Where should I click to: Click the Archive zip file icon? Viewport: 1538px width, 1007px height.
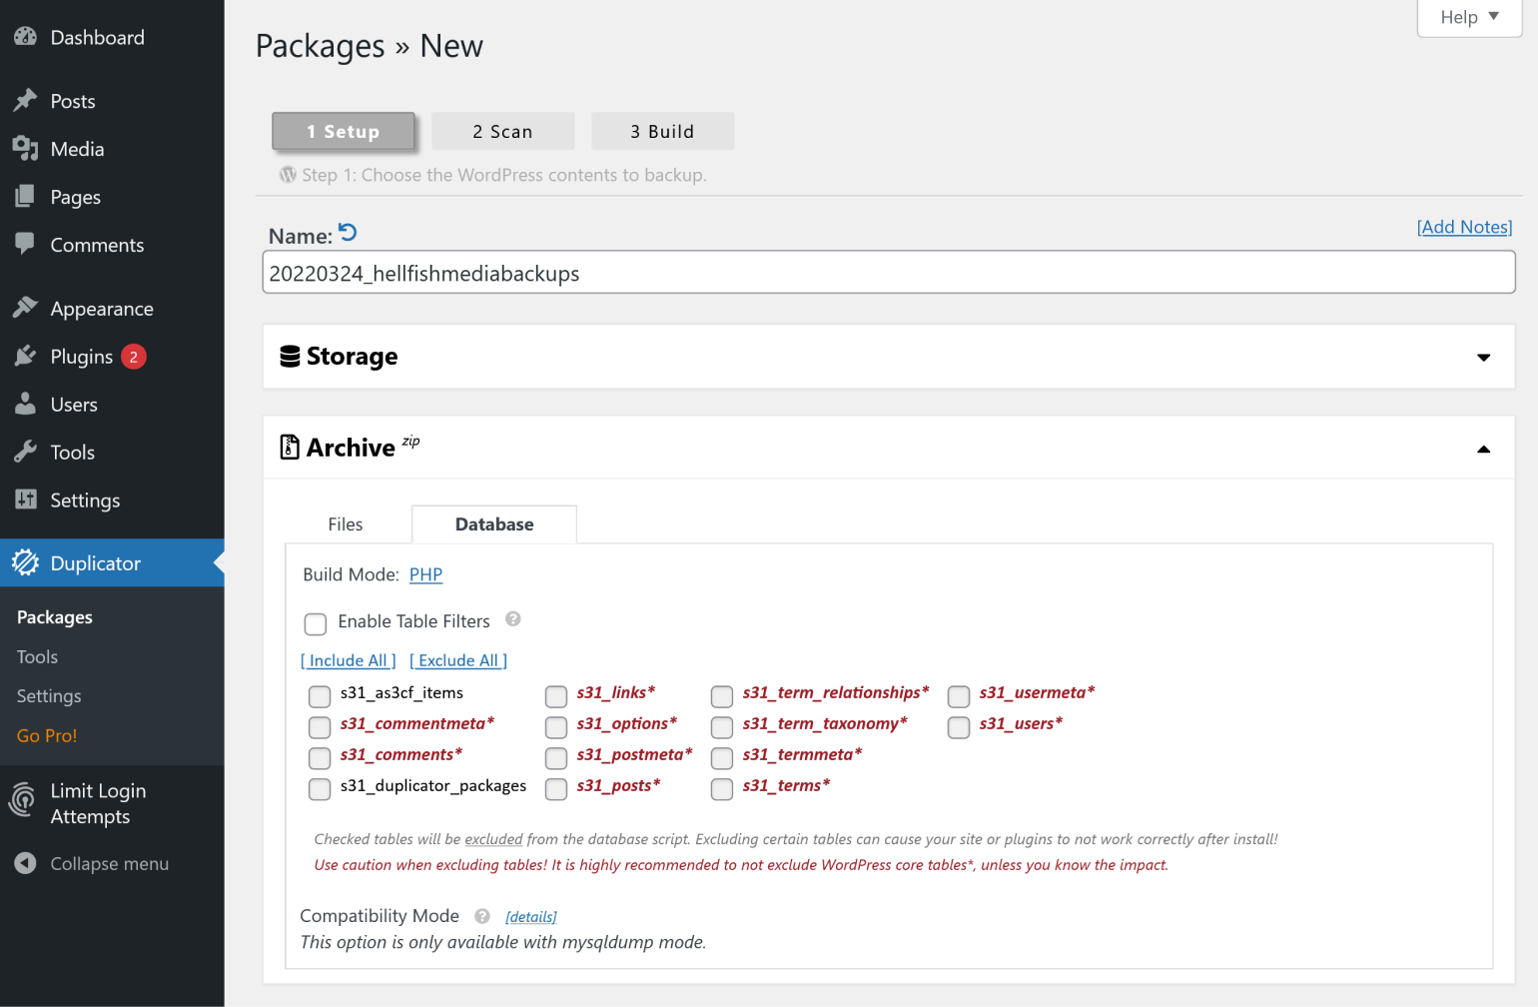(x=290, y=447)
